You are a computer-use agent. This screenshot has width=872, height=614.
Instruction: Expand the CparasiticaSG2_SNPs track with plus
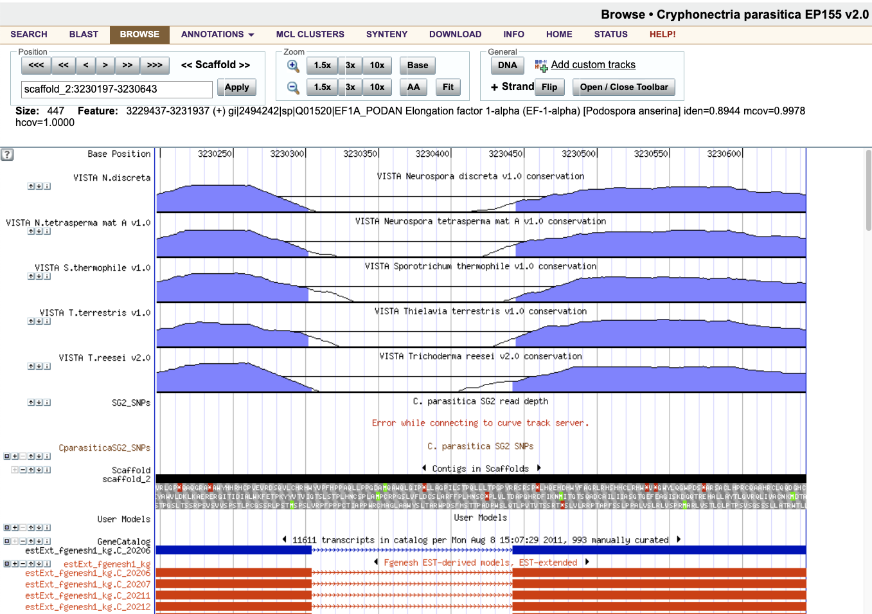click(x=15, y=456)
